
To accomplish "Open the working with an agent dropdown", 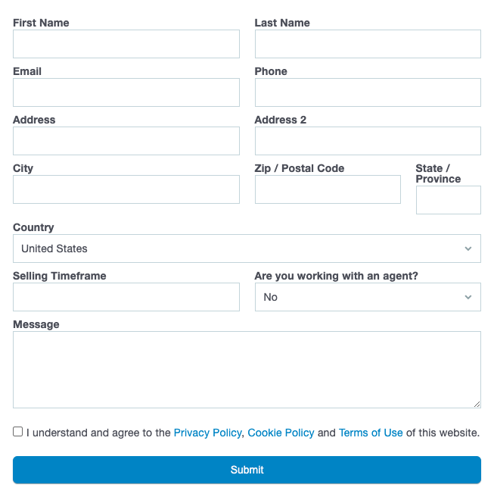I will [x=368, y=297].
